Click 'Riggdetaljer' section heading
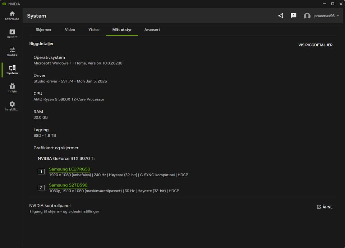The image size is (345, 248). [41, 43]
